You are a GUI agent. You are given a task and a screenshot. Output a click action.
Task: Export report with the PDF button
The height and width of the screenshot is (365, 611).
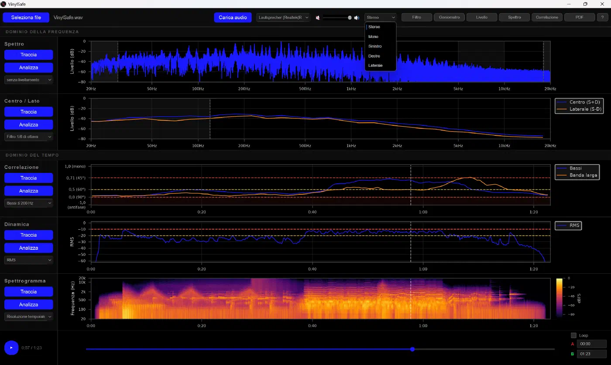pos(580,17)
